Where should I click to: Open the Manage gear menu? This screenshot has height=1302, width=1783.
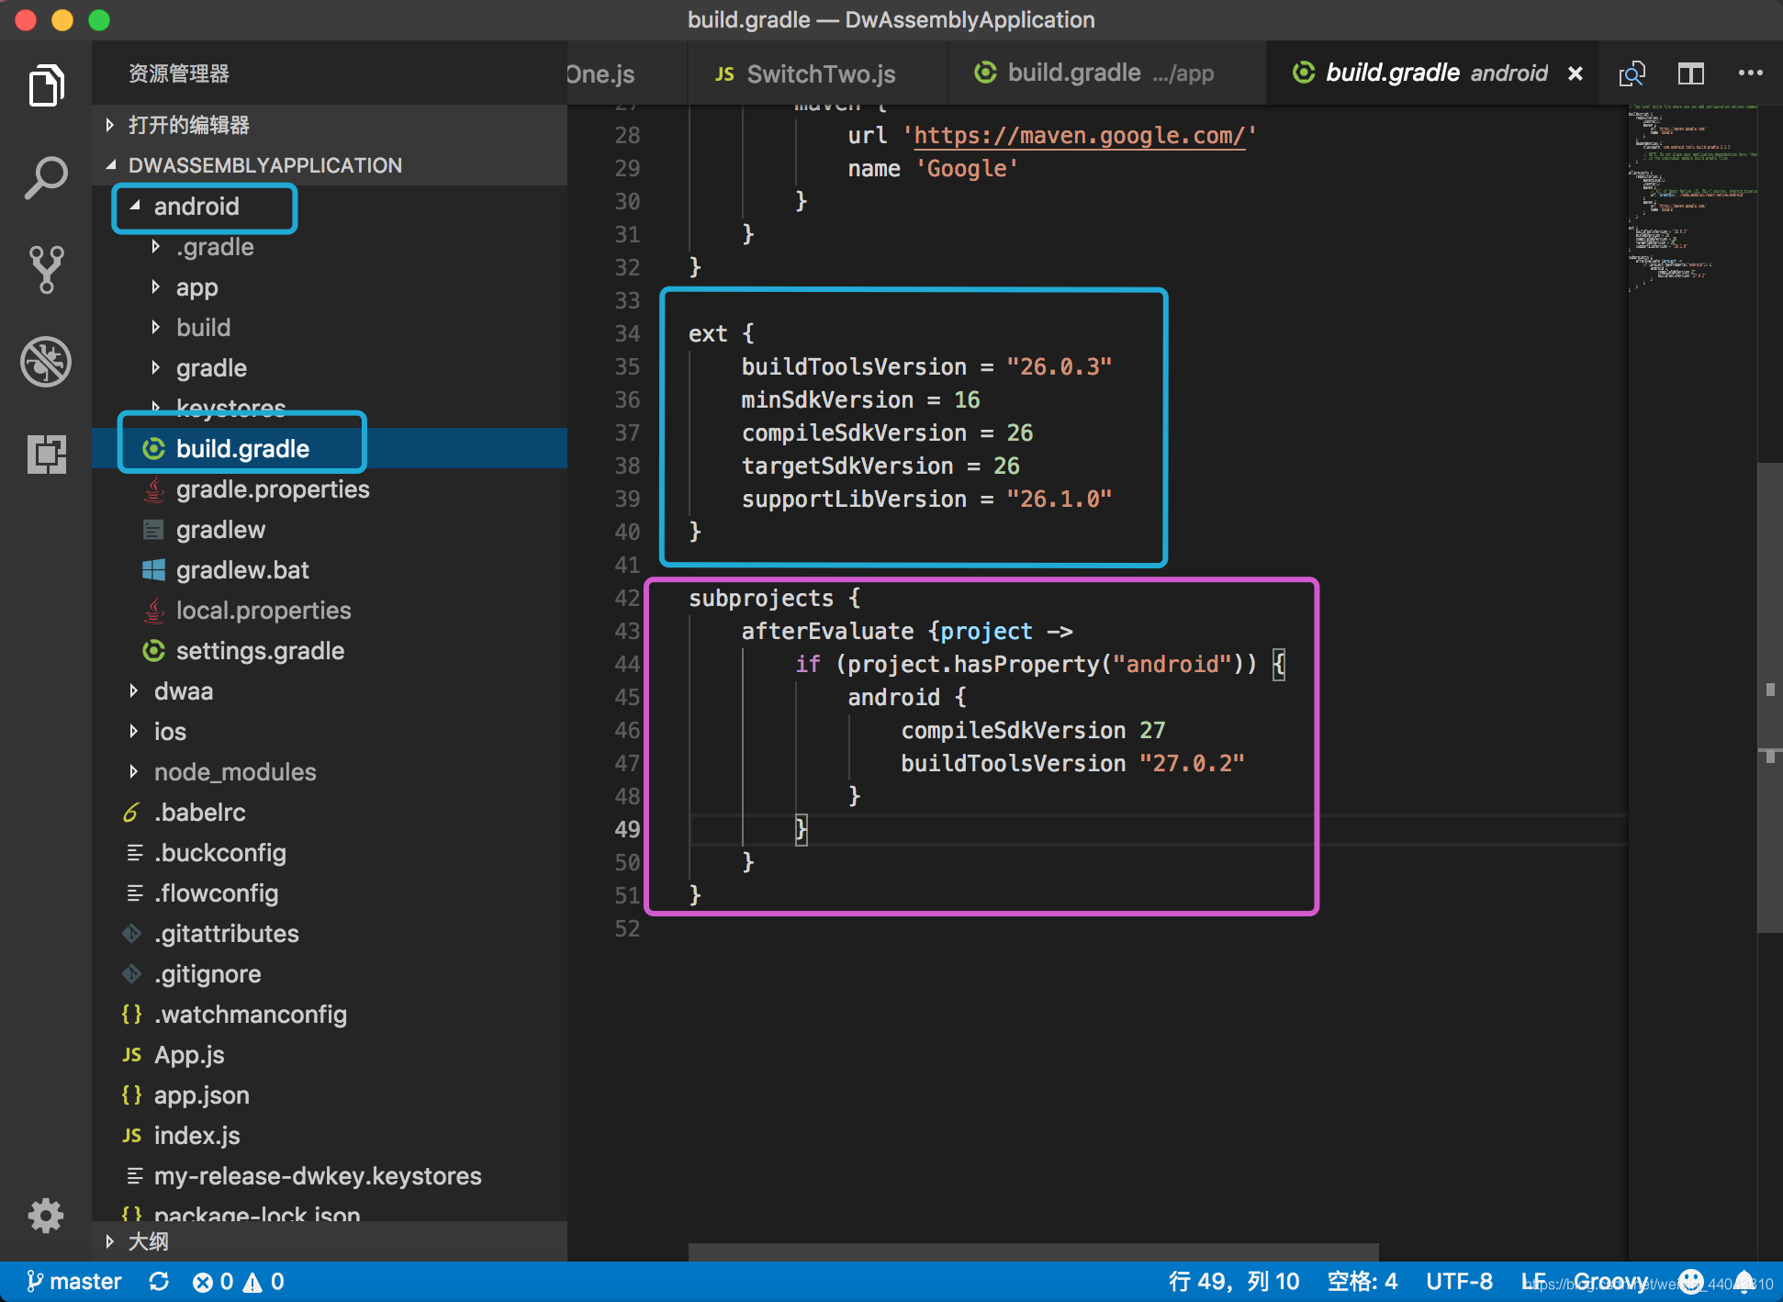tap(46, 1216)
